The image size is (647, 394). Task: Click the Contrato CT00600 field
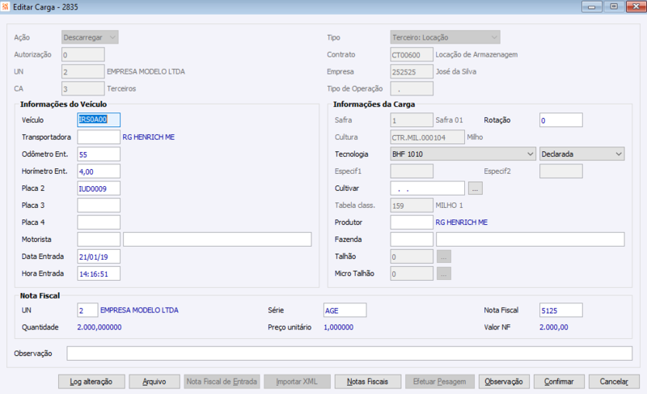(412, 54)
